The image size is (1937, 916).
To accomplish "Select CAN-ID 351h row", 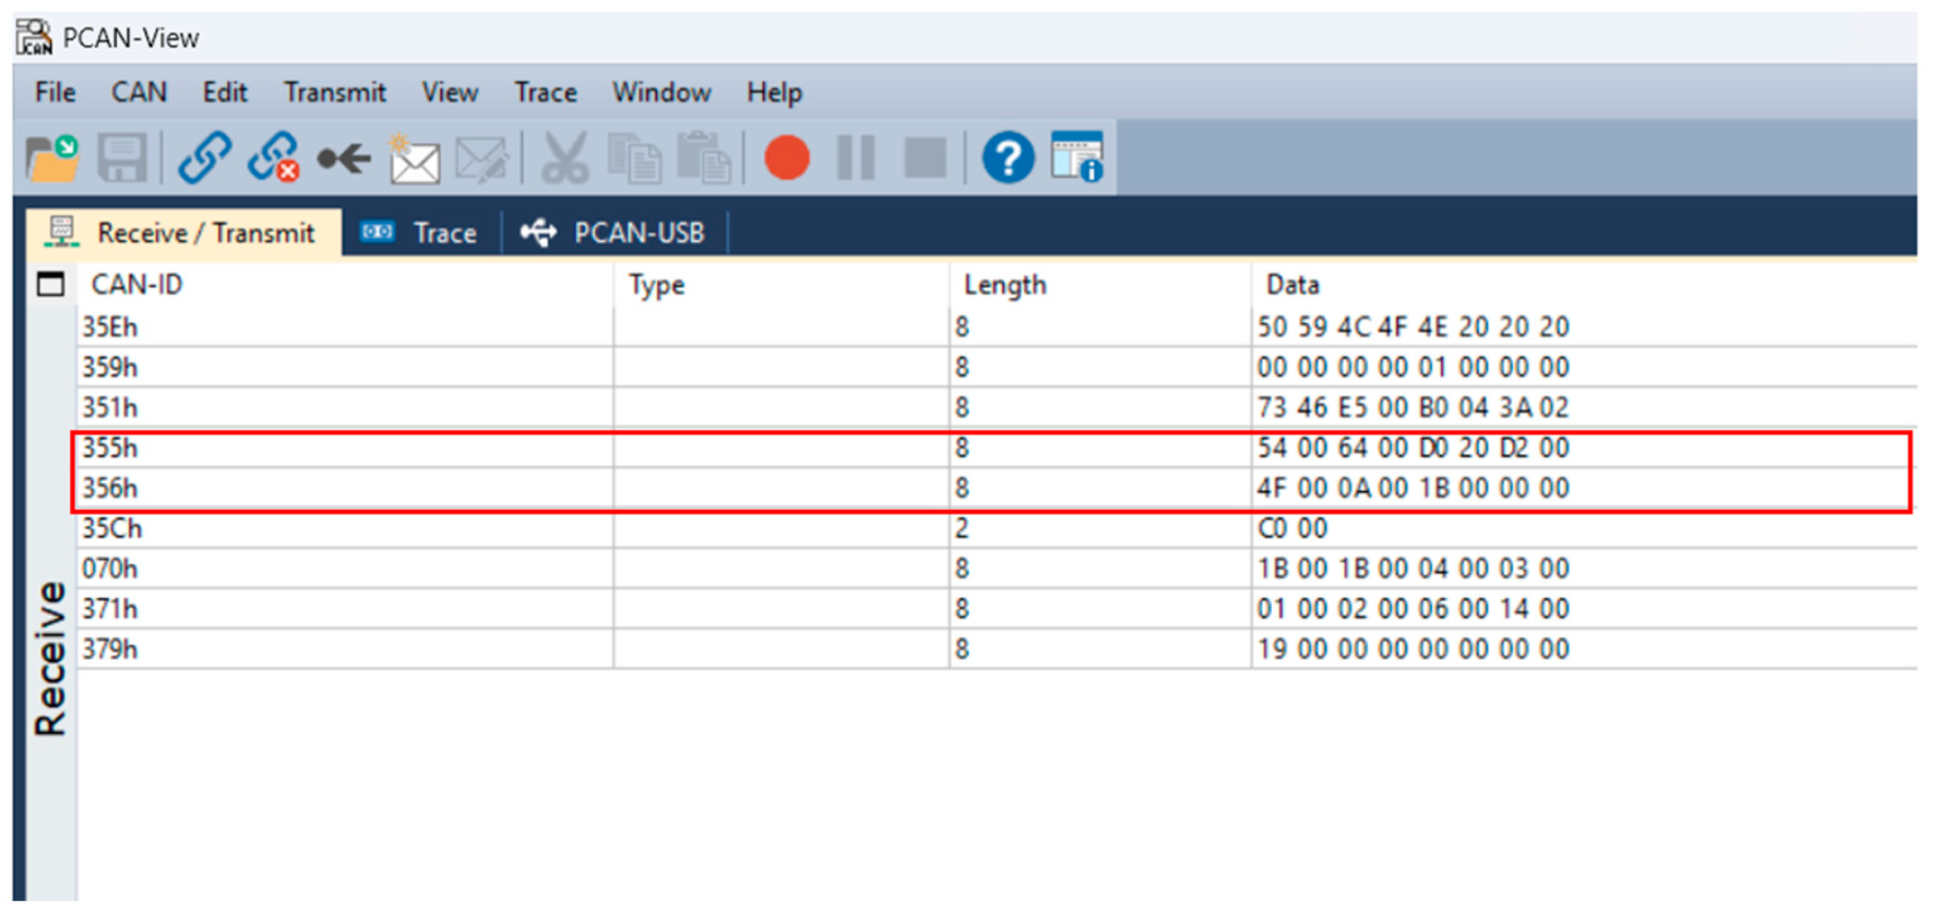I will point(997,408).
